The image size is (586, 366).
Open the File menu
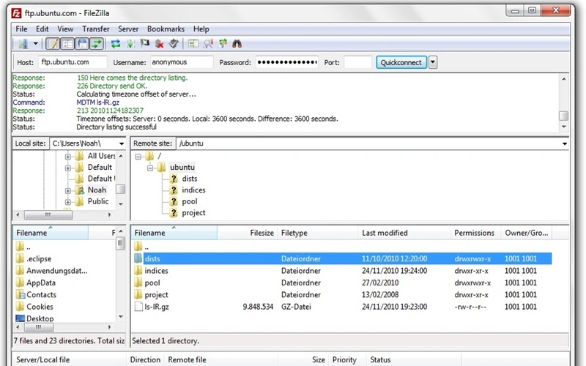tap(21, 29)
